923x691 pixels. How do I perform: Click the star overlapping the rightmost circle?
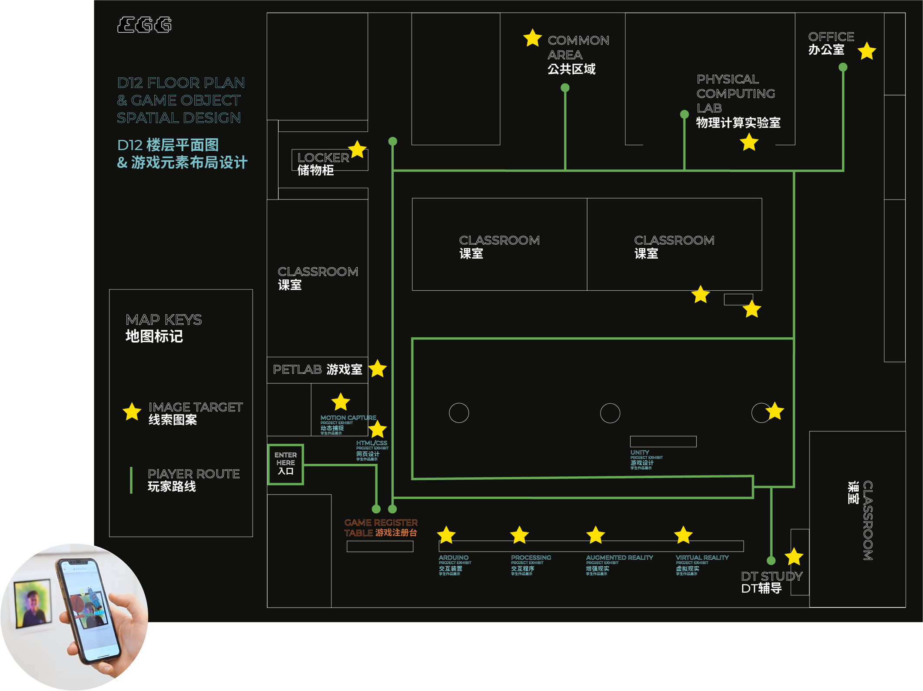775,412
